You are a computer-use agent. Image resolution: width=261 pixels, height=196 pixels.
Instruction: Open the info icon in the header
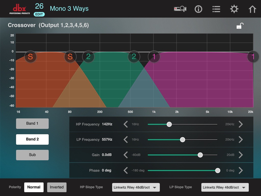pyautogui.click(x=198, y=9)
